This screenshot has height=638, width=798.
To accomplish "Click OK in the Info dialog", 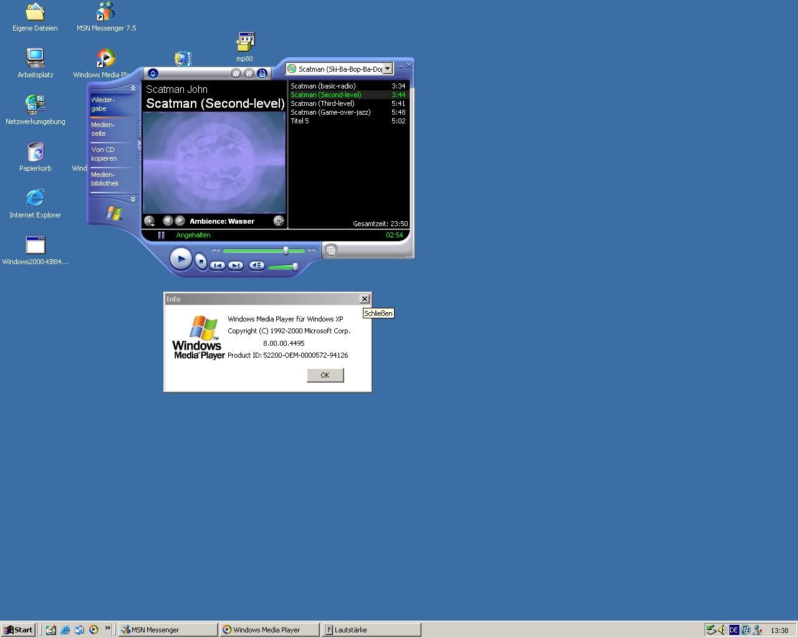I will [325, 375].
